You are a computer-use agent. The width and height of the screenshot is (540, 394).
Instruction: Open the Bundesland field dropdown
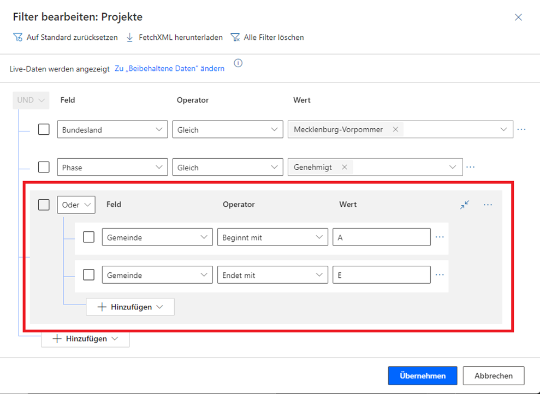click(112, 129)
